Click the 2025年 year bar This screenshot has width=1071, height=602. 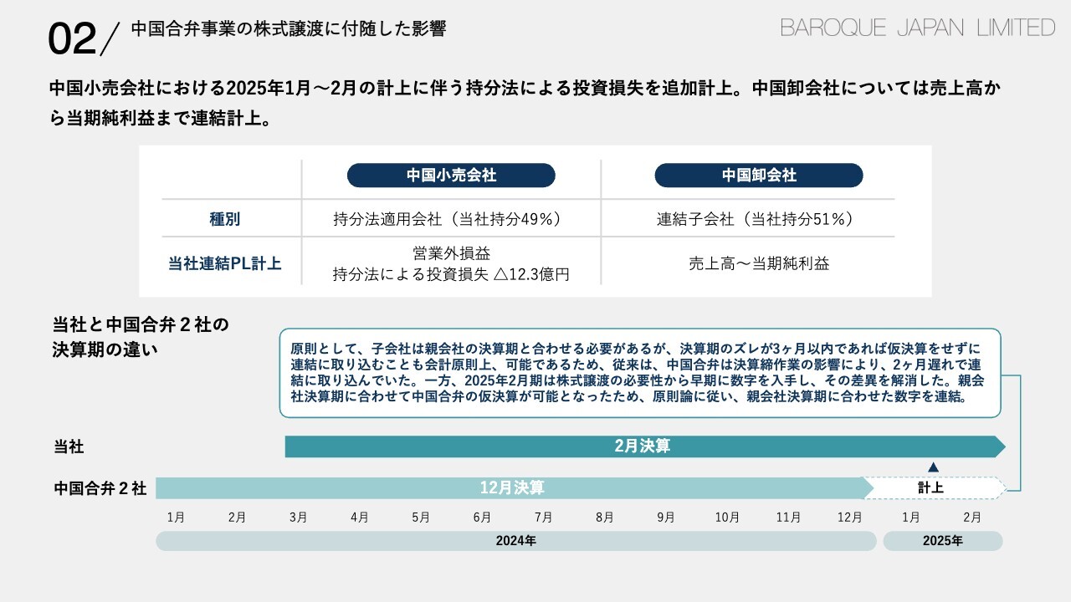click(943, 541)
